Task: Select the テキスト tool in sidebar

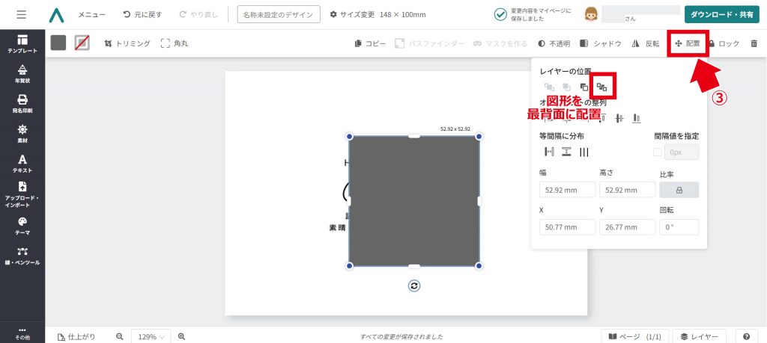Action: point(22,164)
